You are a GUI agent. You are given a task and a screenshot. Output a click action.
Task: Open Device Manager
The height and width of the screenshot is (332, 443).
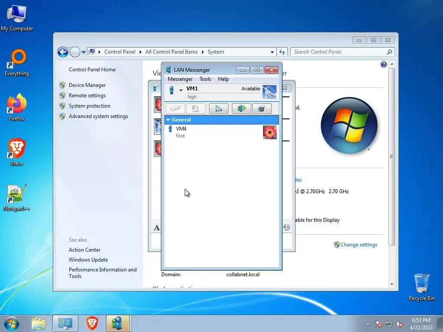click(x=87, y=85)
